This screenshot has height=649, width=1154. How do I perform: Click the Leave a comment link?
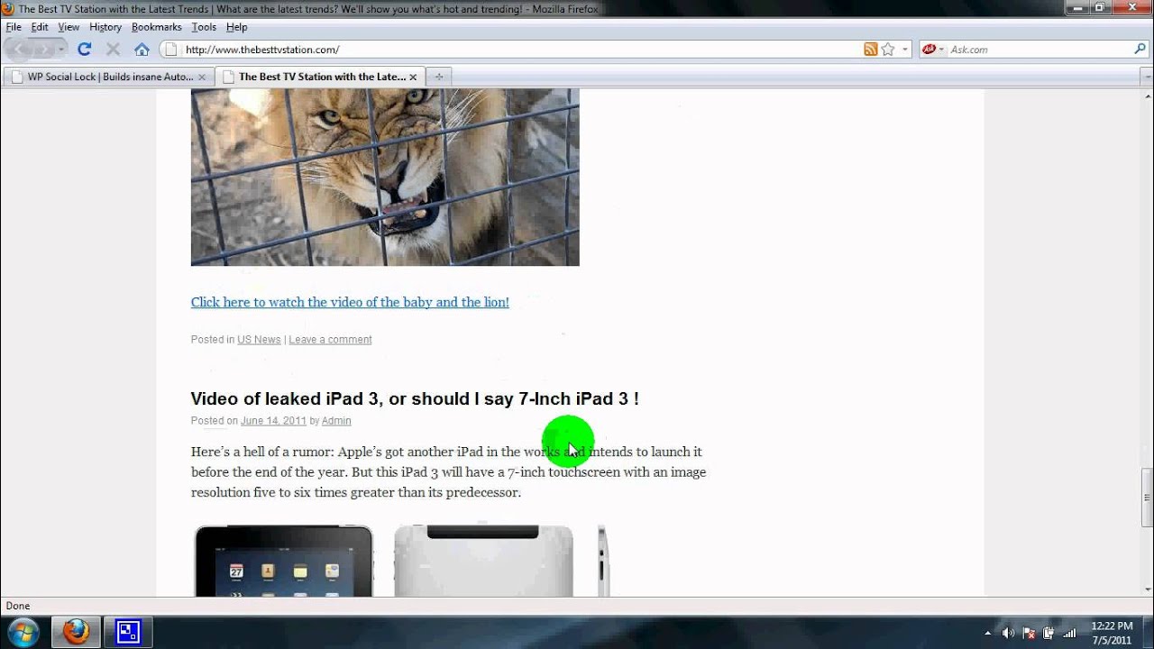click(x=330, y=340)
